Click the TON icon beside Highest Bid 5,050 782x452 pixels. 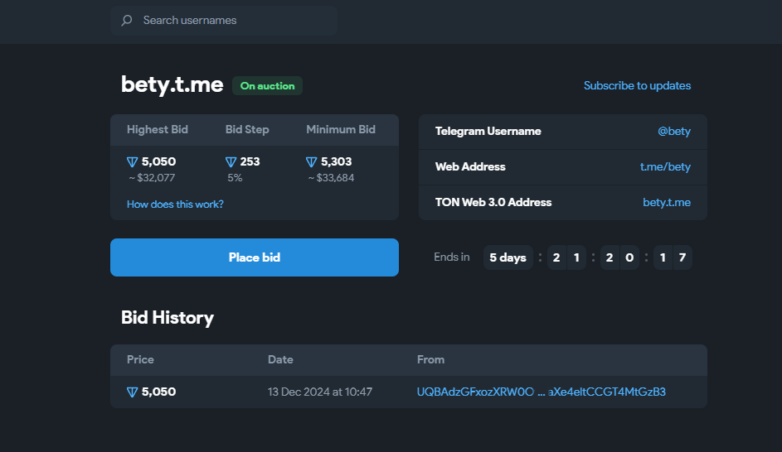pyautogui.click(x=132, y=161)
